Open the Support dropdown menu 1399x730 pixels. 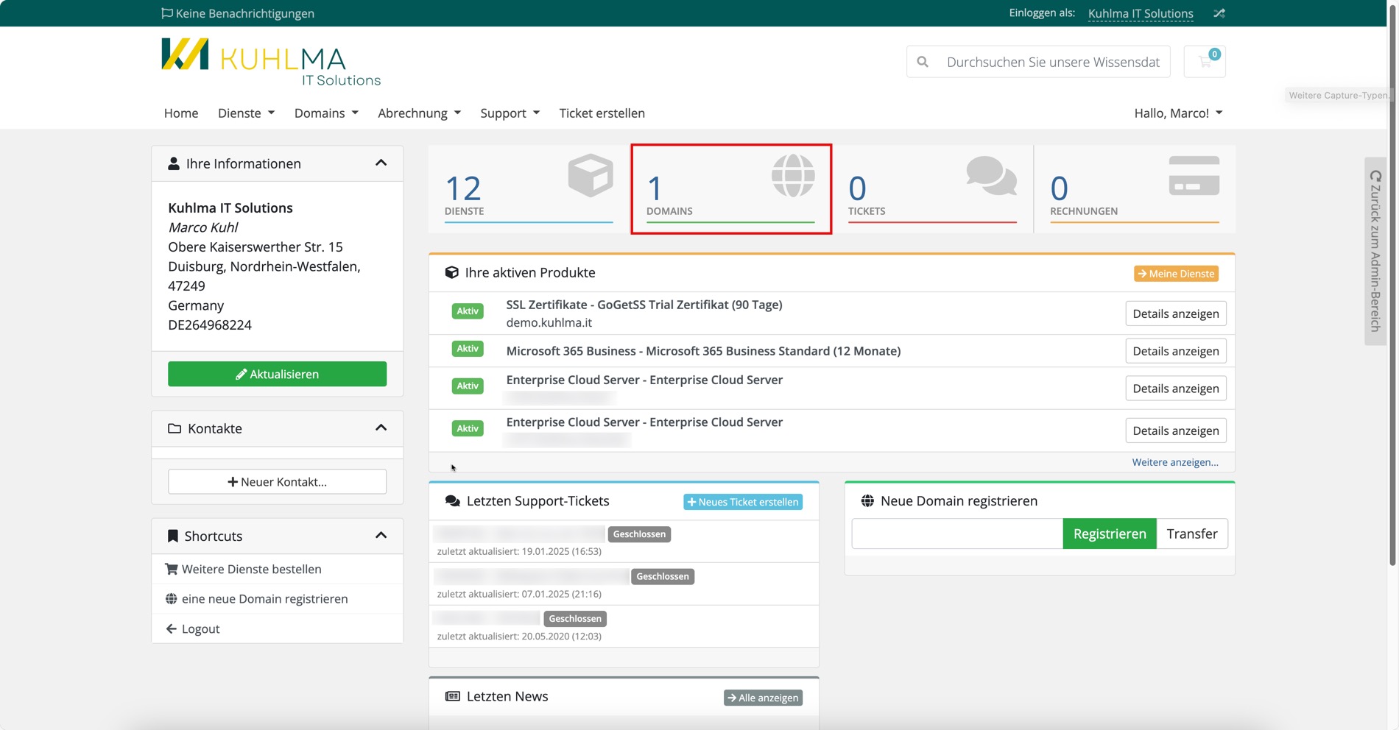(510, 113)
